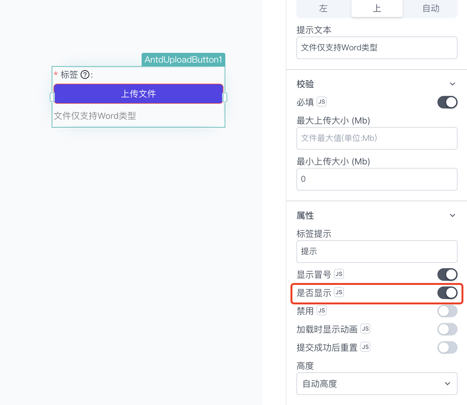467x405 pixels.
Task: Click the 最大上传大小 (Mb) input field
Action: [377, 138]
